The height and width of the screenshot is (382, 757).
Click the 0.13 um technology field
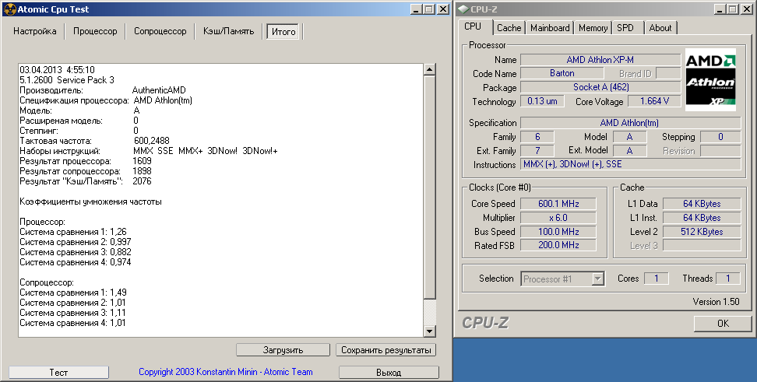[542, 101]
